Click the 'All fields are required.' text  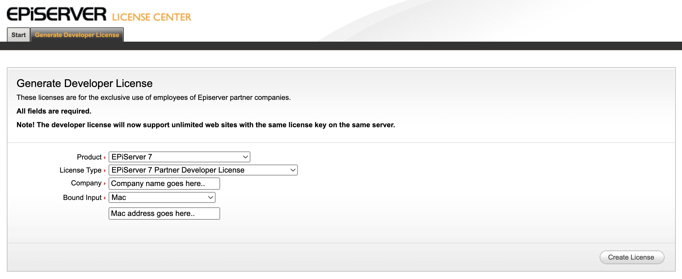[x=54, y=111]
